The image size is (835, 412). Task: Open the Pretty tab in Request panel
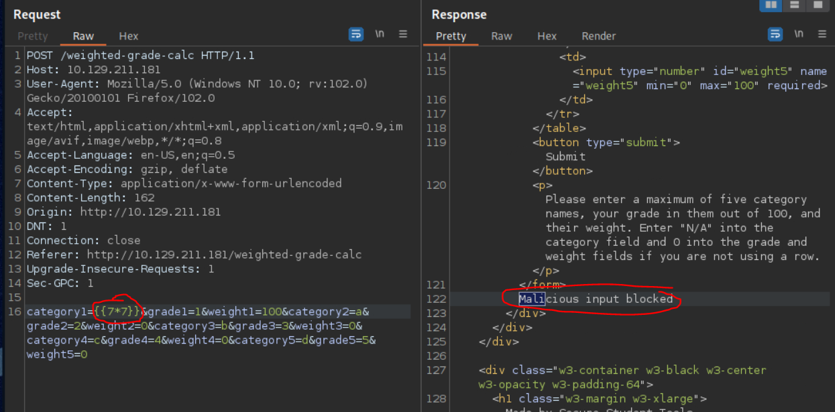[x=33, y=36]
